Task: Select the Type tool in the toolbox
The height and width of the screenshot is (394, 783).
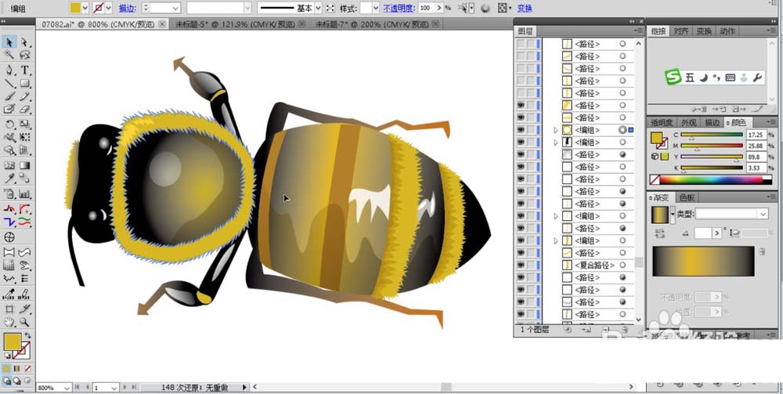Action: click(x=24, y=70)
